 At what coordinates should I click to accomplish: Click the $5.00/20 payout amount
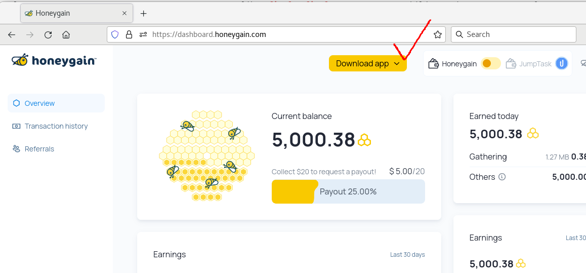[407, 172]
